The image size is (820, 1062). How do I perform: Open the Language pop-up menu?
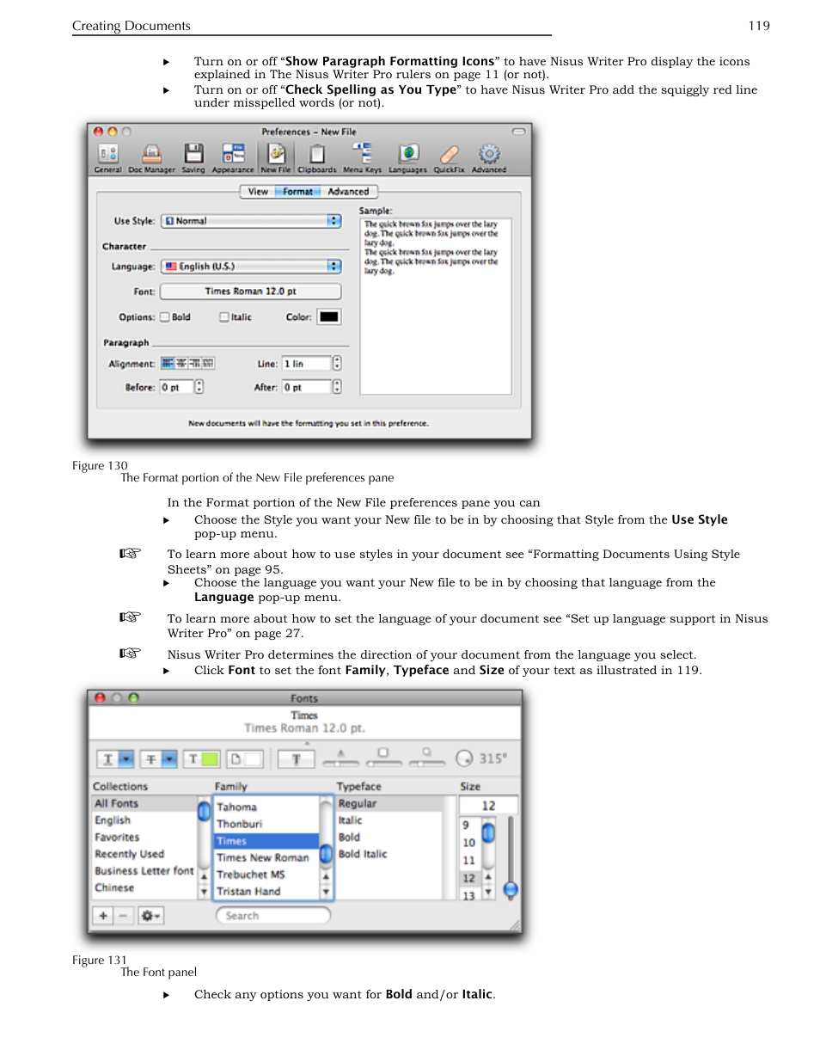tap(252, 267)
